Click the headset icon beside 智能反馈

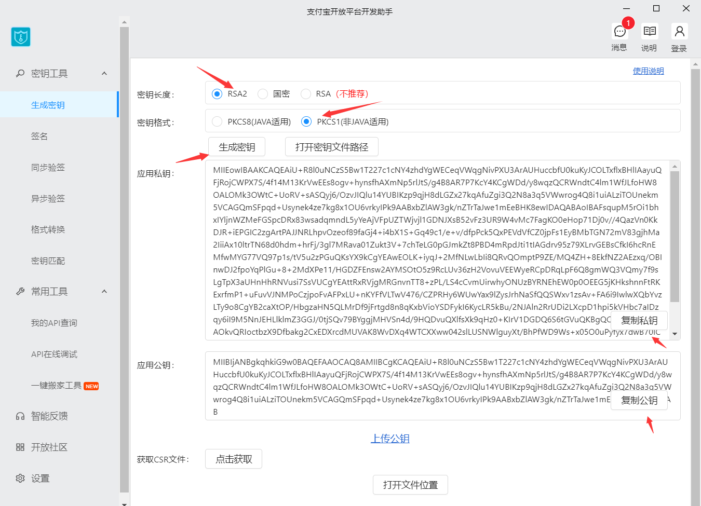tap(20, 416)
